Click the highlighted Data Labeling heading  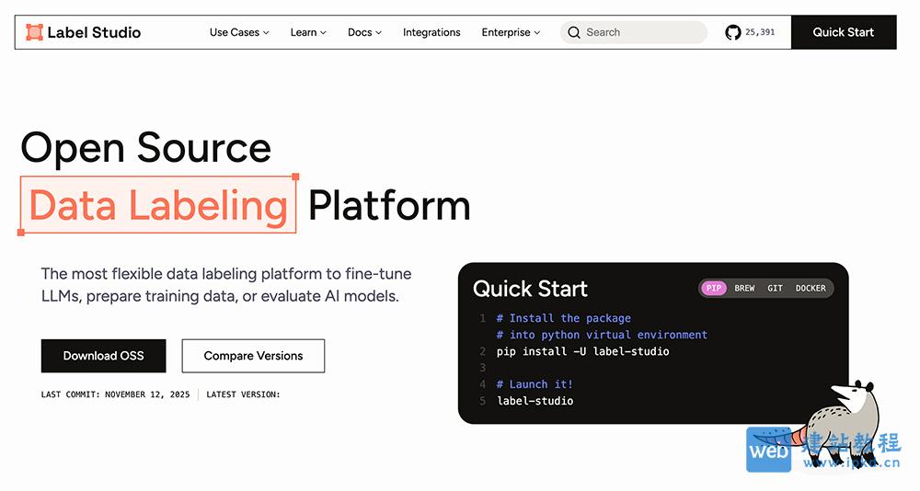click(x=158, y=204)
